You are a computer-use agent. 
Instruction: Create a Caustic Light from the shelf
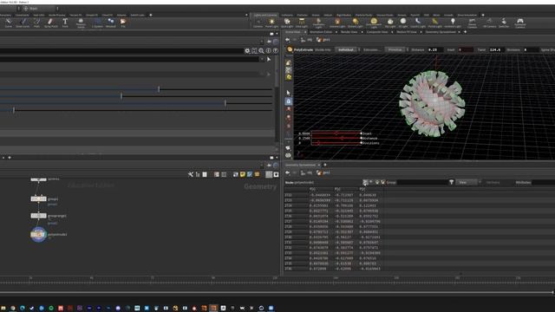pos(418,23)
